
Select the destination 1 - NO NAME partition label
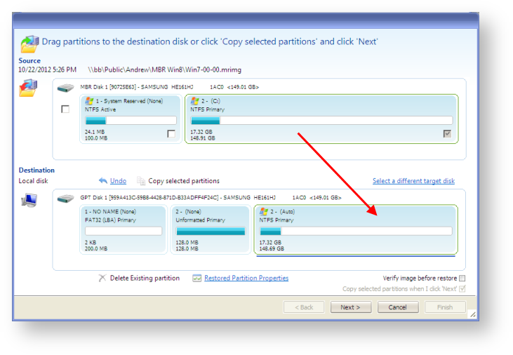[x=110, y=212]
